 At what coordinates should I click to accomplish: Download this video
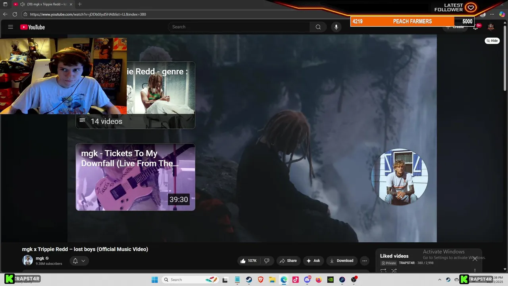tap(341, 261)
